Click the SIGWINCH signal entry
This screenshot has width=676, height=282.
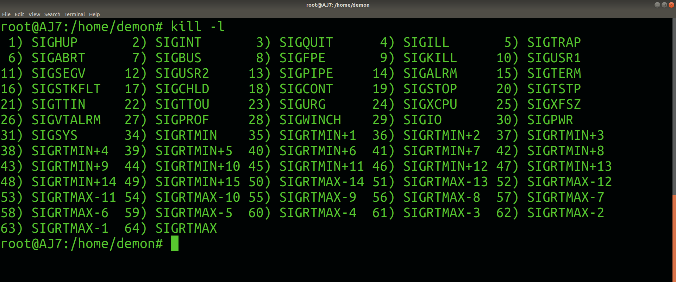coord(310,120)
